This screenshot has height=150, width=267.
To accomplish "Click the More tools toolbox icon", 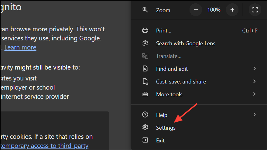I will click(x=145, y=94).
